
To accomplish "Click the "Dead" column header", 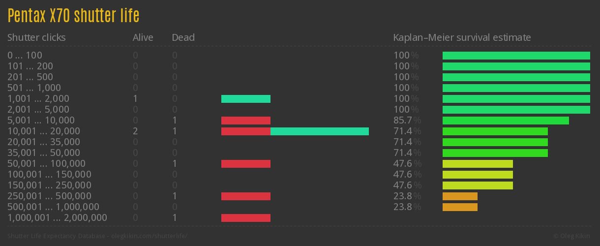I will coord(183,37).
